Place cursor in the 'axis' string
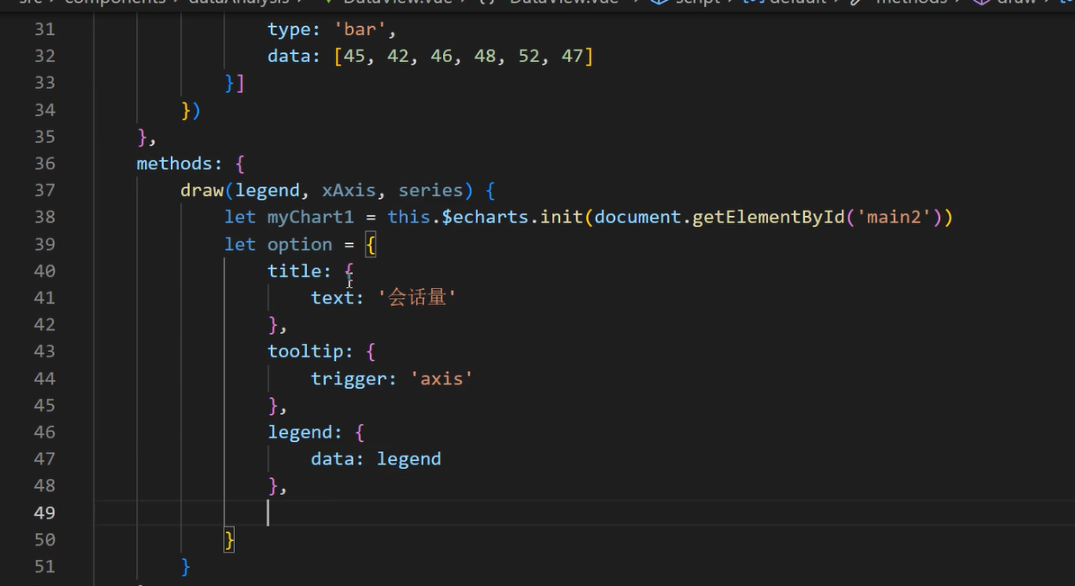The image size is (1075, 586). click(x=441, y=379)
